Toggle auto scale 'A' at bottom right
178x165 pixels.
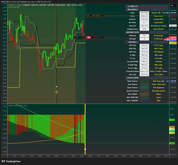point(173,156)
